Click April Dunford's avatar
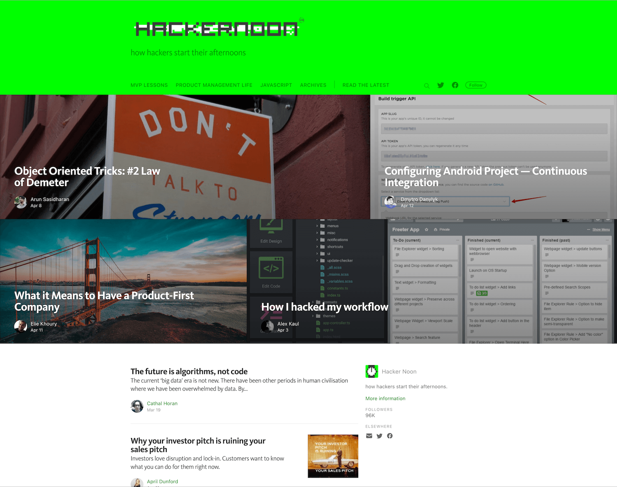The height and width of the screenshot is (487, 617). point(137,483)
